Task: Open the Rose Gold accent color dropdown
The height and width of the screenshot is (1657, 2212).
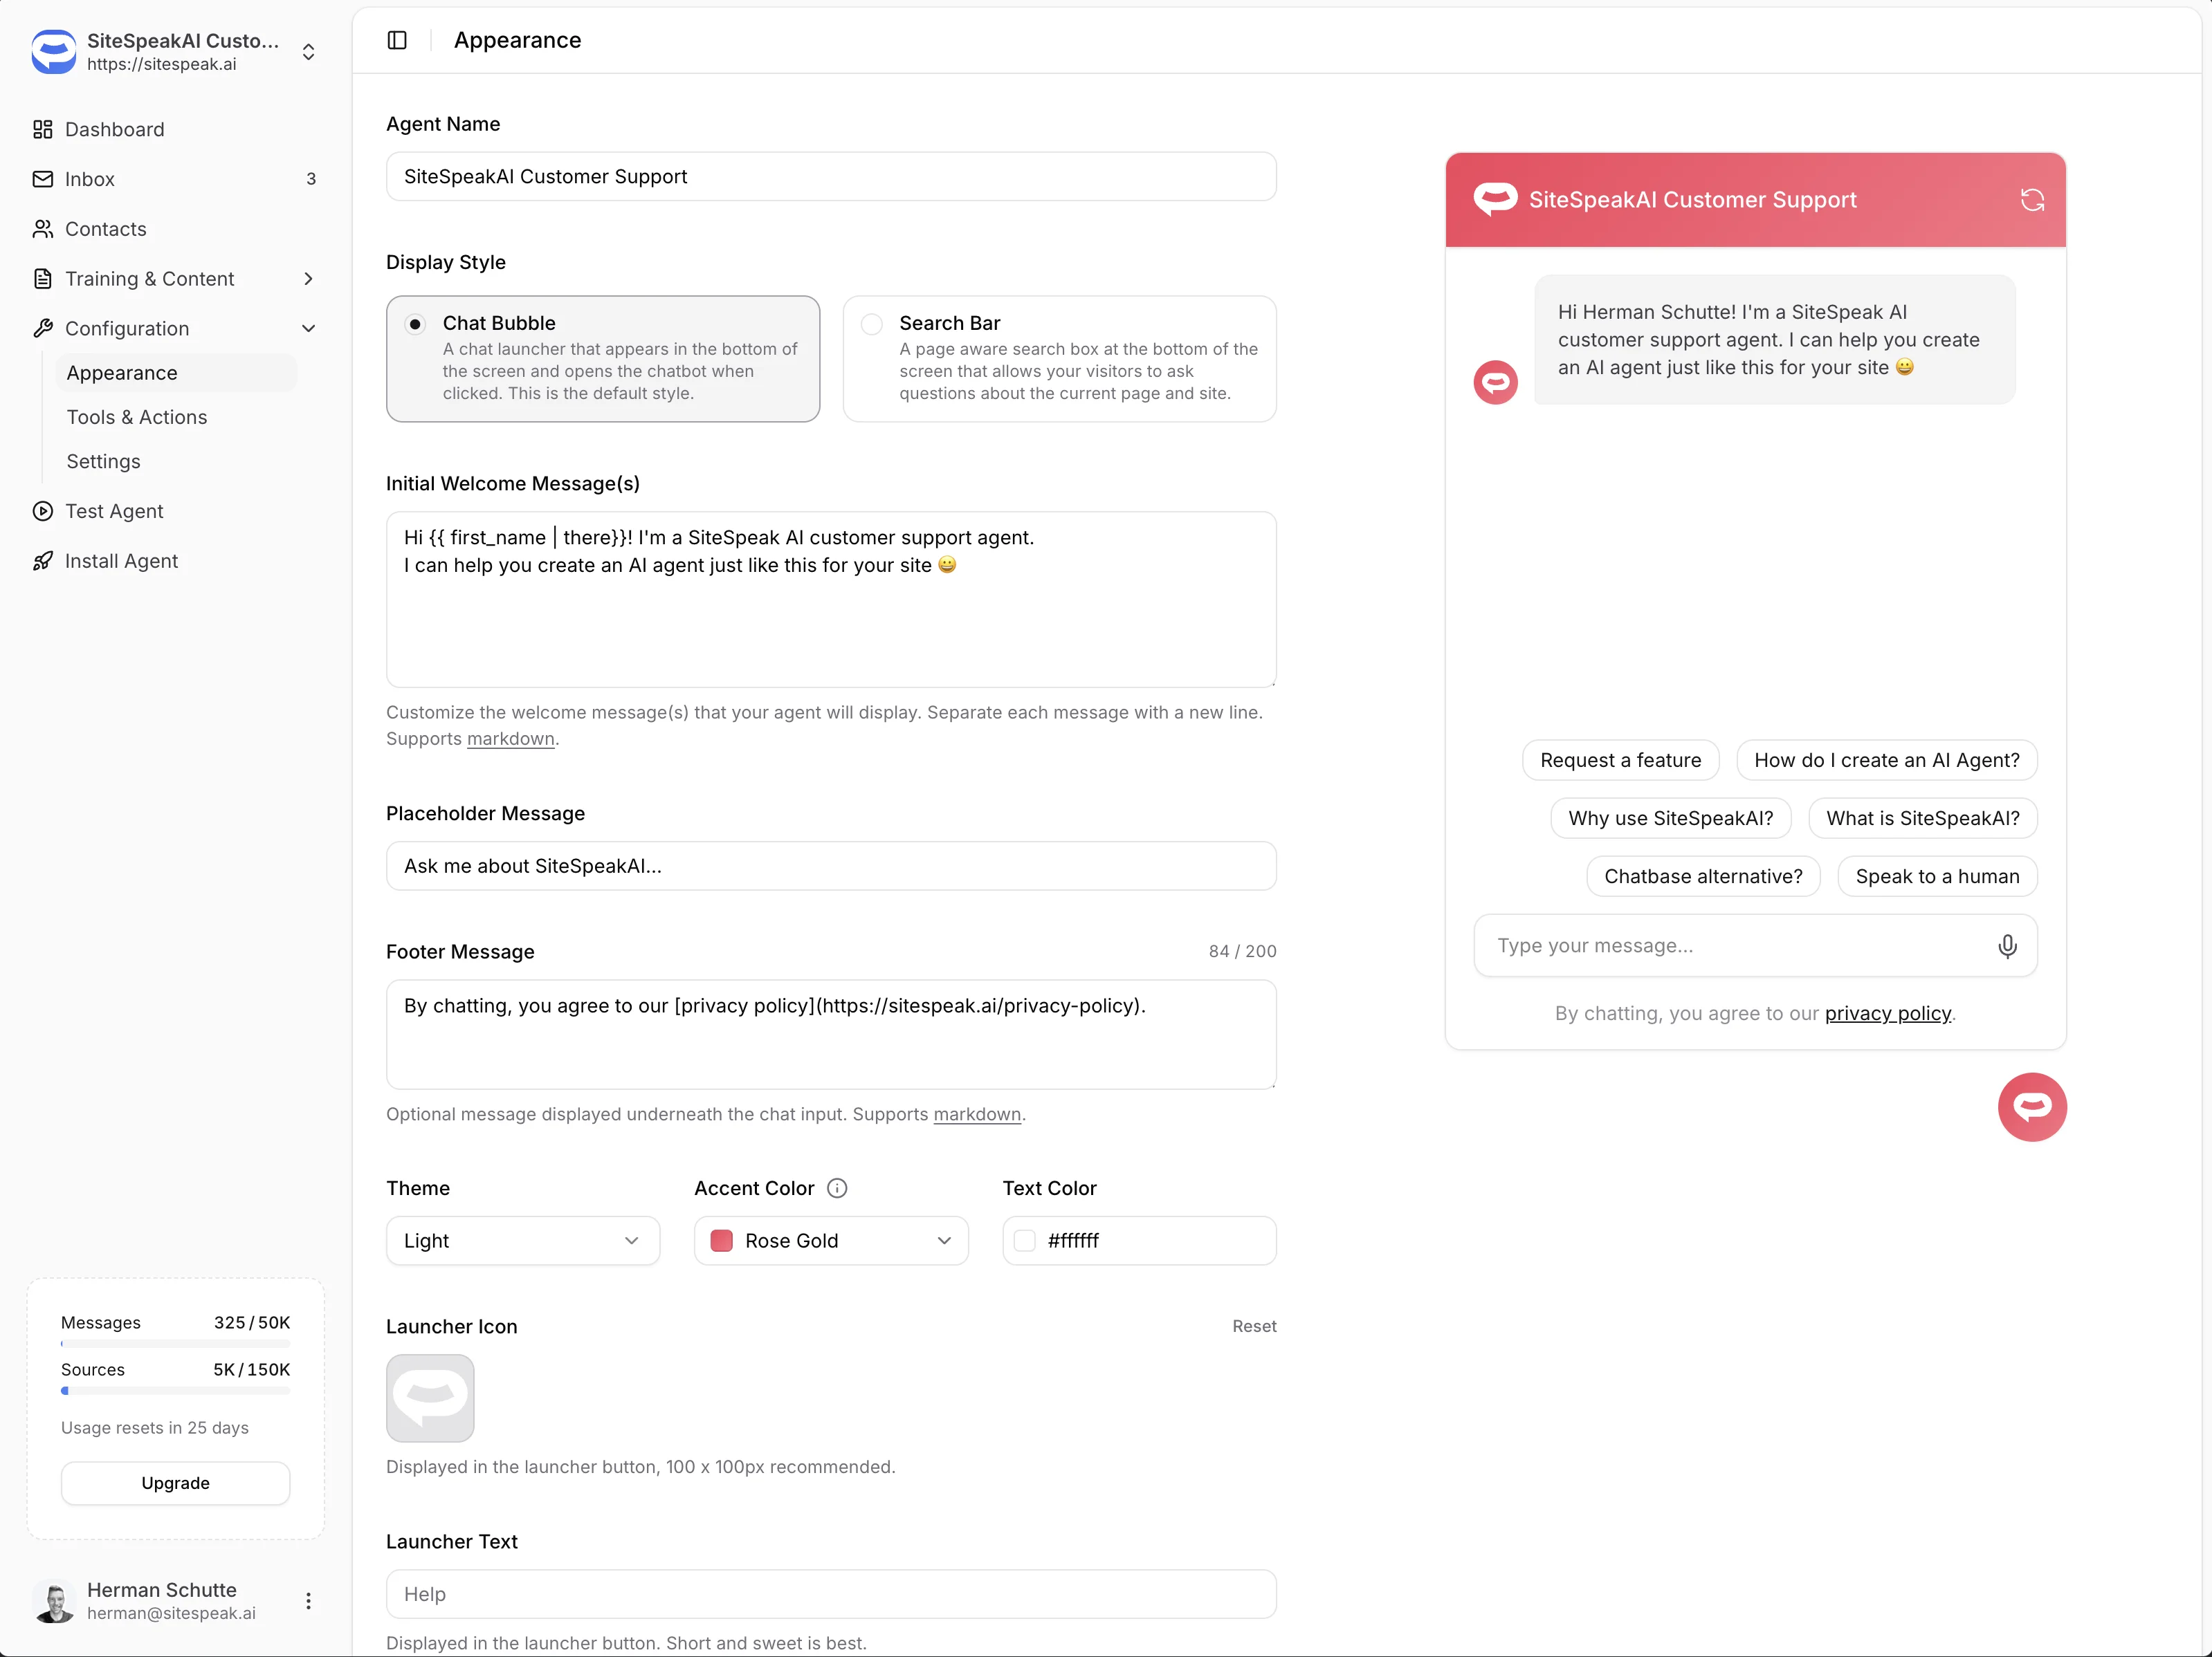Action: pyautogui.click(x=830, y=1240)
